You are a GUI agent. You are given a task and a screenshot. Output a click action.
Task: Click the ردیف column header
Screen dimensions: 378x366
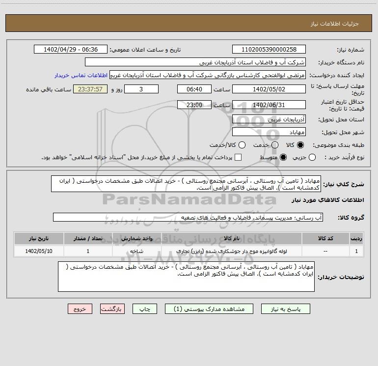[x=356, y=238]
